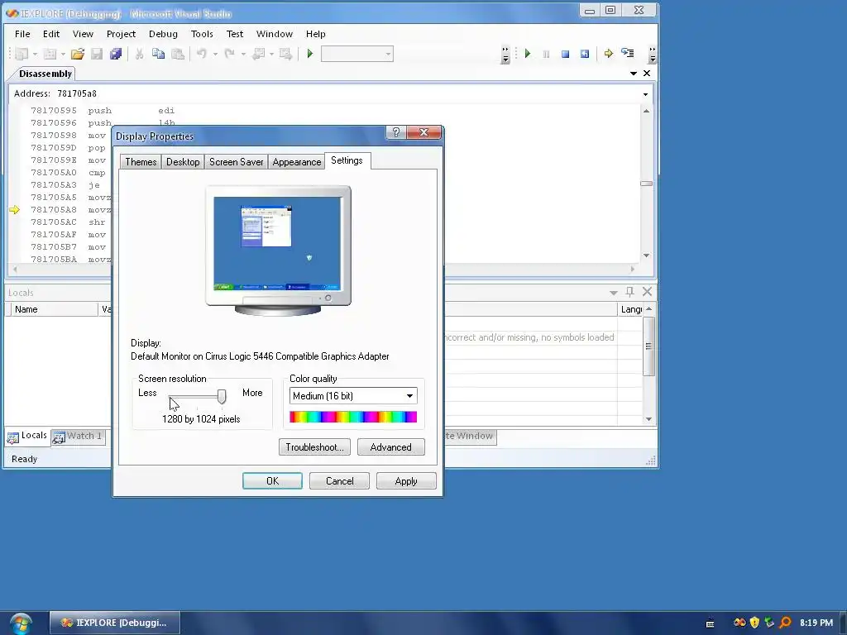Click Continue green arrow in debug toolbar

click(x=528, y=54)
